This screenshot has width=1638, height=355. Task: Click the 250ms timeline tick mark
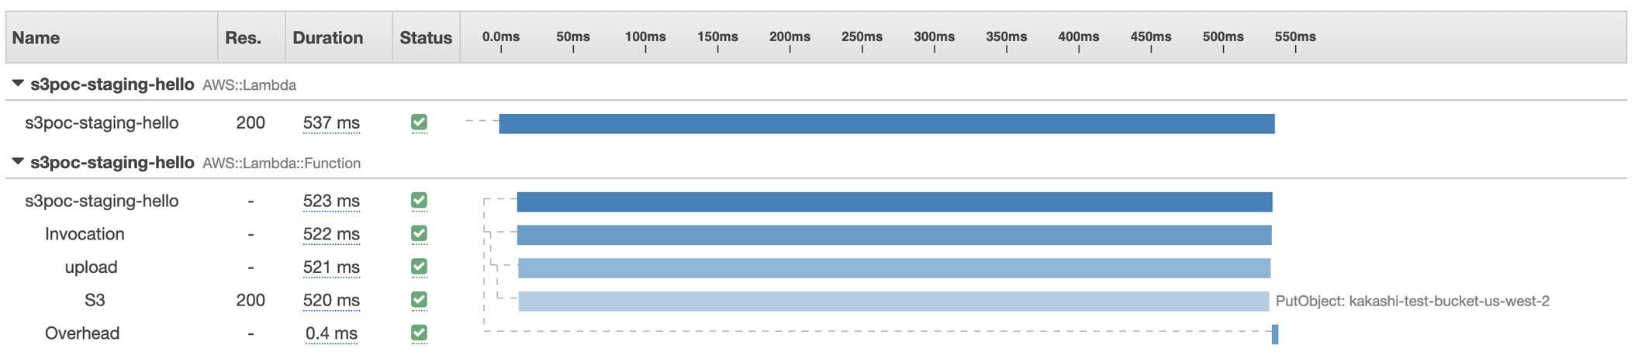(x=862, y=49)
